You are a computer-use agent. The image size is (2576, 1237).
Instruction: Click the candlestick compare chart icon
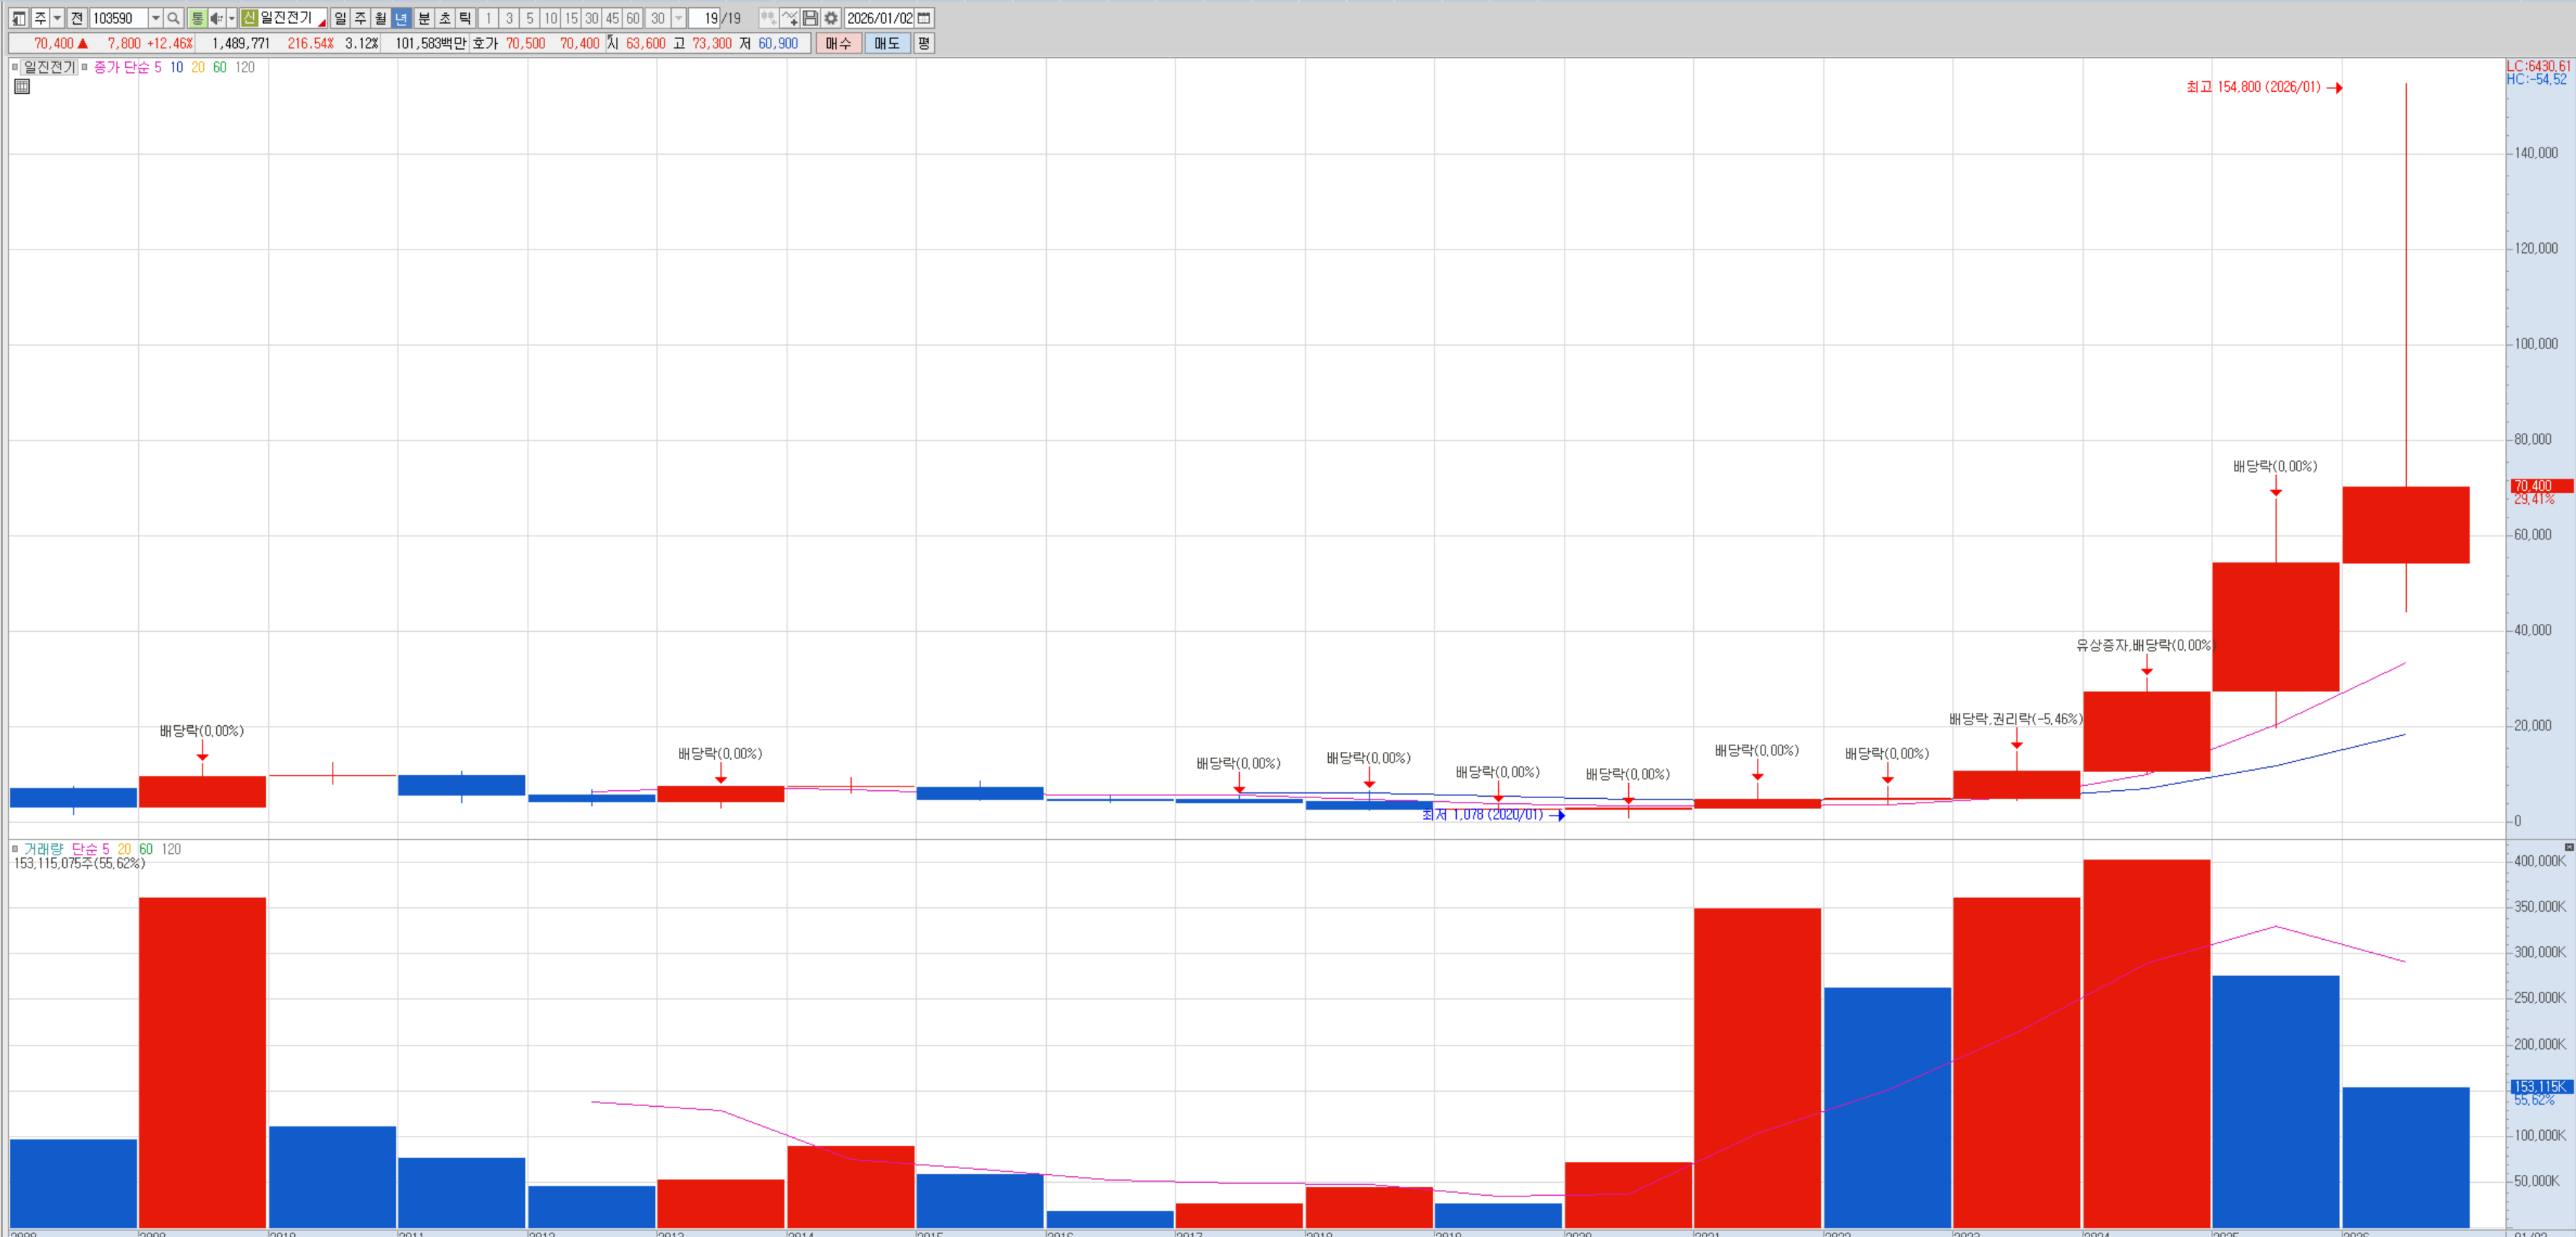point(768,18)
